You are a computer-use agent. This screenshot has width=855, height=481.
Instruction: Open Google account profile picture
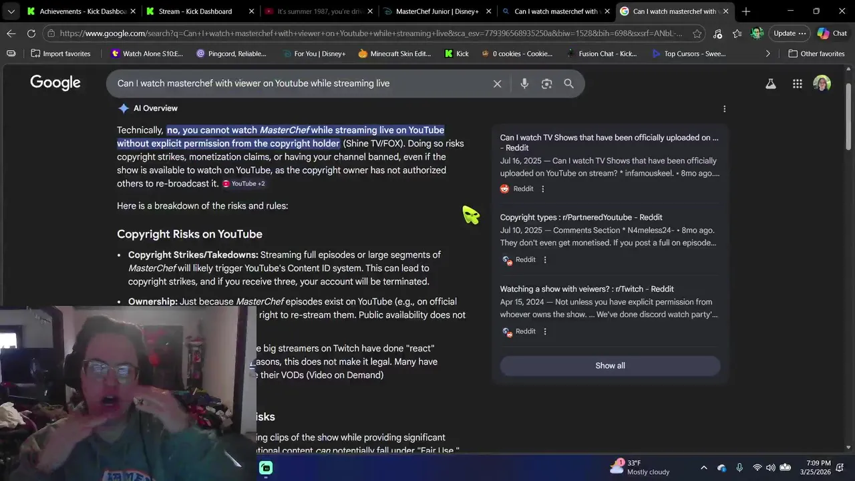tap(822, 84)
